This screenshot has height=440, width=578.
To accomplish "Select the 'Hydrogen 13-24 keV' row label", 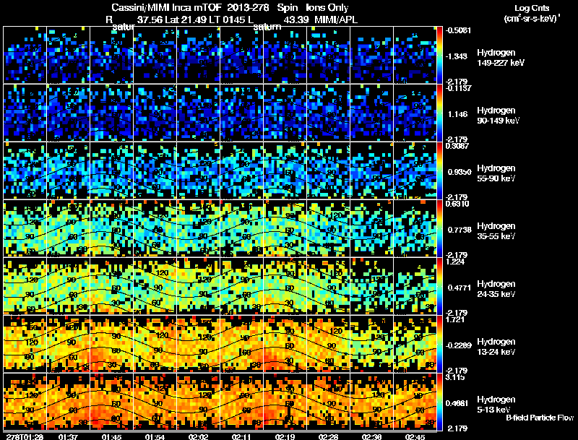I will click(x=496, y=347).
